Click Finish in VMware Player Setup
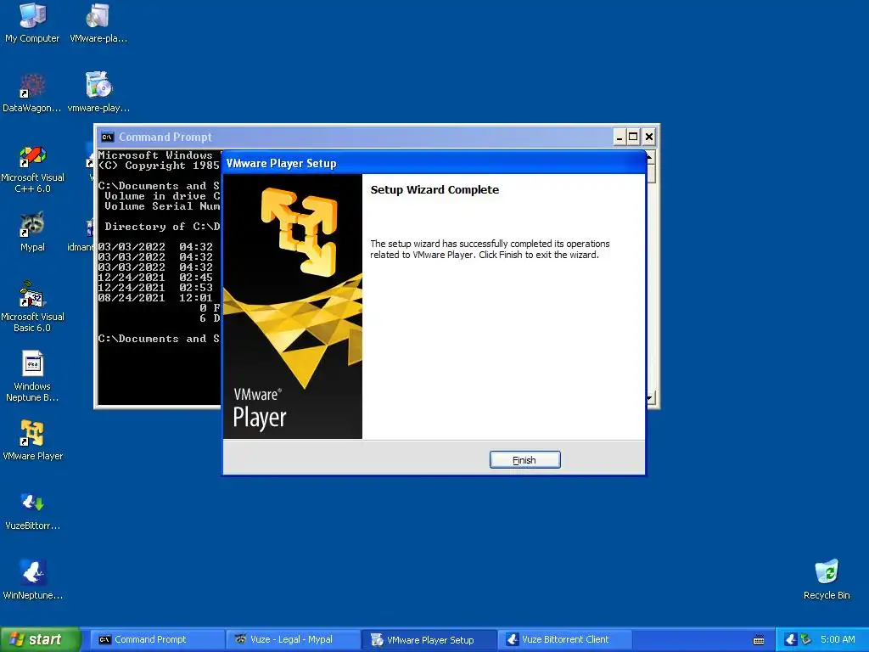This screenshot has width=869, height=652. [x=524, y=459]
